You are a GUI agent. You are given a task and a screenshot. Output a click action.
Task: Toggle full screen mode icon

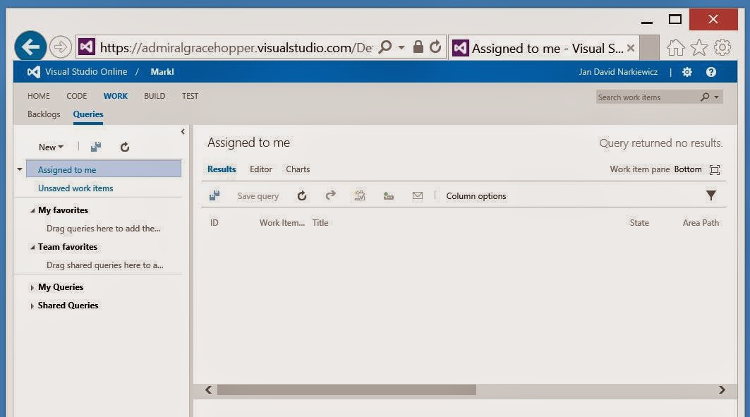click(x=715, y=170)
